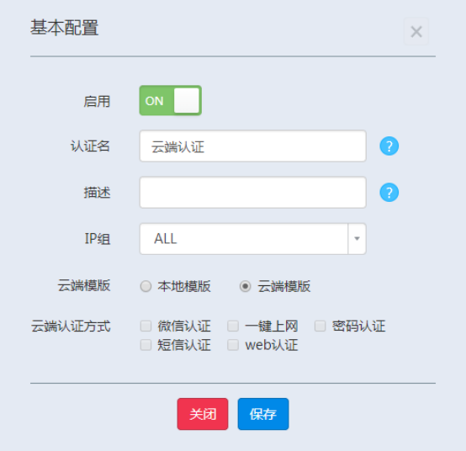Expand the IP组 dropdown arrow
The width and height of the screenshot is (466, 451).
tap(357, 239)
